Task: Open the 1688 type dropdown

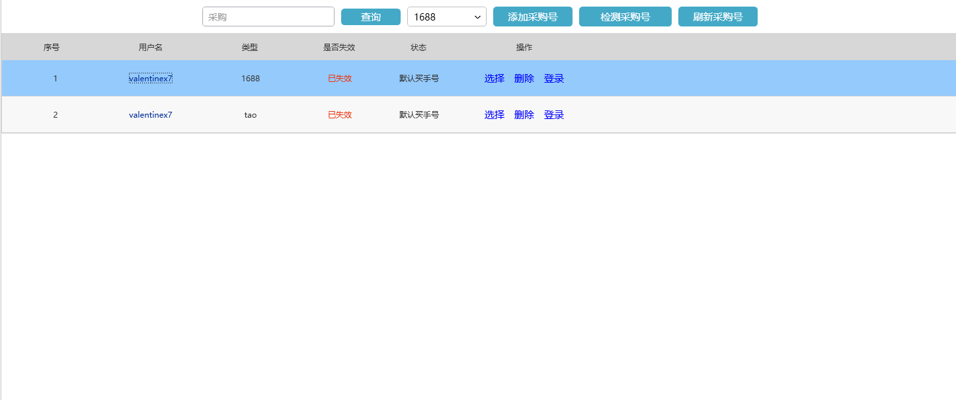Action: coord(446,17)
